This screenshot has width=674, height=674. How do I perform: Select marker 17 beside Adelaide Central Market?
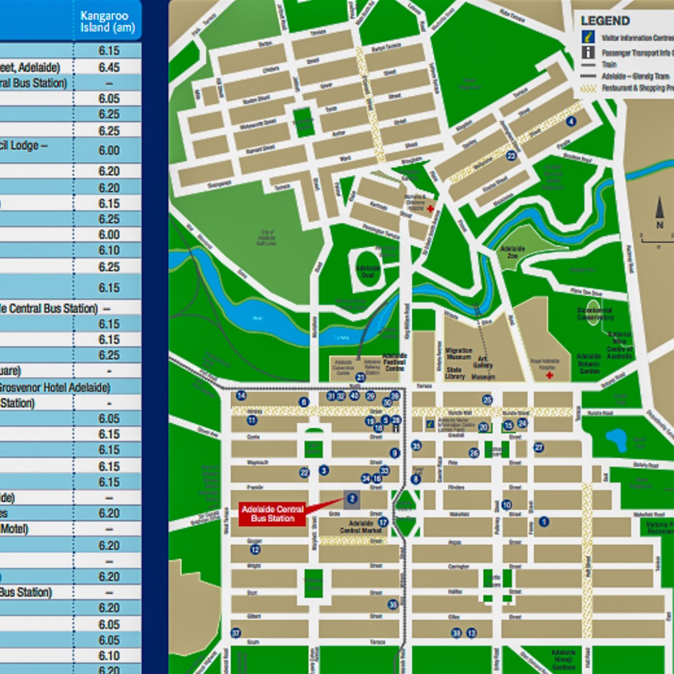(383, 522)
